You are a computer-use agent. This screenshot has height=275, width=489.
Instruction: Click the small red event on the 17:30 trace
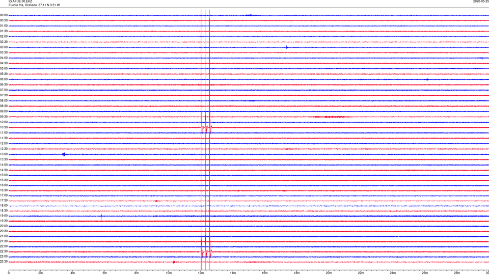[x=156, y=201]
